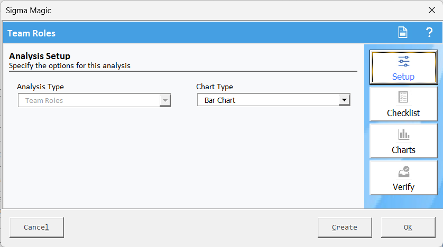Screen dimensions: 443x247
Task: Confirm with the OK button
Action: click(x=408, y=227)
